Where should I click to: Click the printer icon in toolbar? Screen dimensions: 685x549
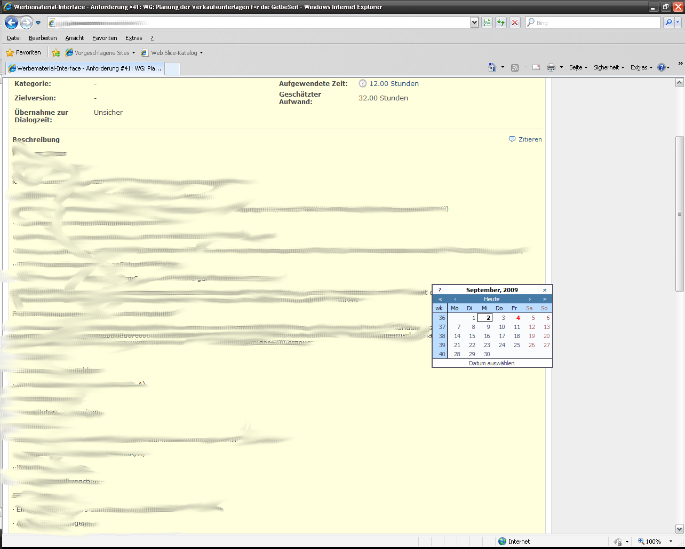pyautogui.click(x=551, y=67)
